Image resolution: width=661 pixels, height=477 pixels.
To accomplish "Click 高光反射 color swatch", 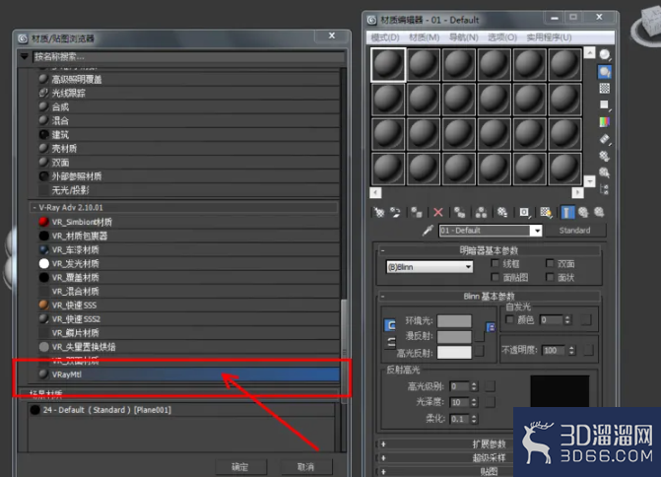I will point(454,352).
